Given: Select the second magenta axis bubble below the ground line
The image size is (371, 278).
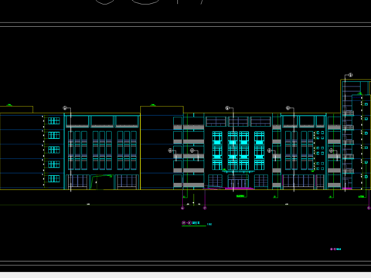Looking at the screenshot, I should pyautogui.click(x=205, y=208).
